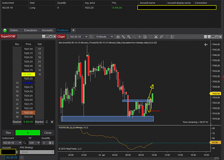Select the NQ 06-19 SuperDOM tab
The image size is (224, 160).
point(11,157)
